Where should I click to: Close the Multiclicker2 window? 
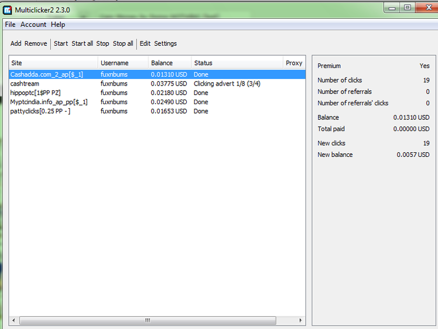click(x=427, y=8)
